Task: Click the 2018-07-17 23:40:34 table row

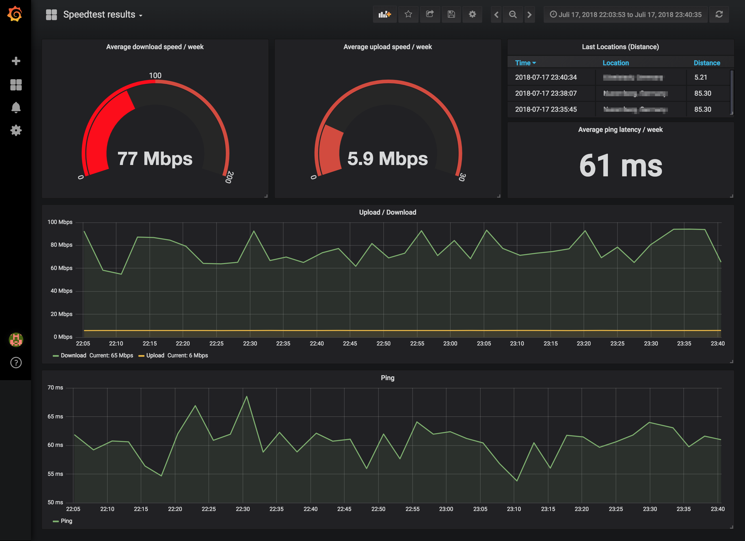Action: click(619, 77)
